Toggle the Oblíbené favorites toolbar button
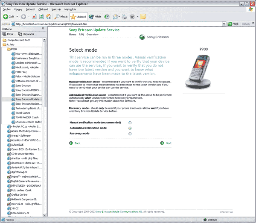The width and height of the screenshot is (256, 223). point(79,17)
